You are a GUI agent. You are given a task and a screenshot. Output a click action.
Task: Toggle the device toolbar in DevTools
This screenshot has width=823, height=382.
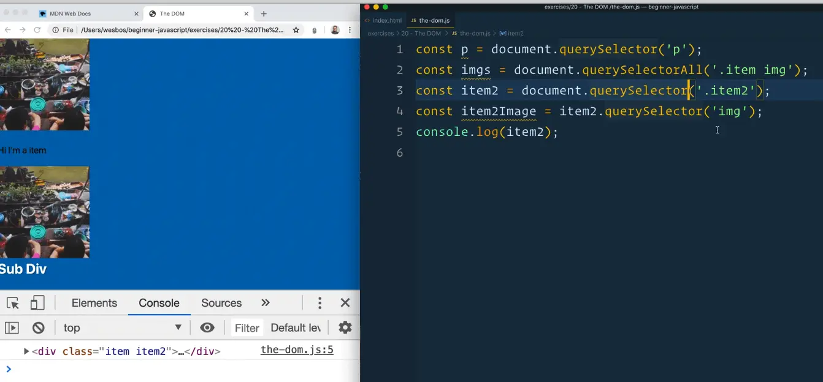pyautogui.click(x=37, y=302)
